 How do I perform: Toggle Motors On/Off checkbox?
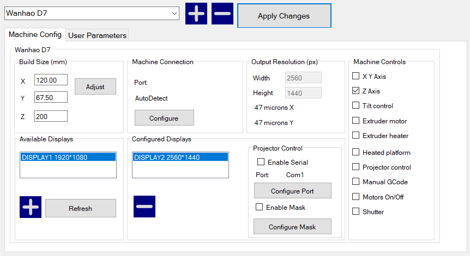click(356, 197)
